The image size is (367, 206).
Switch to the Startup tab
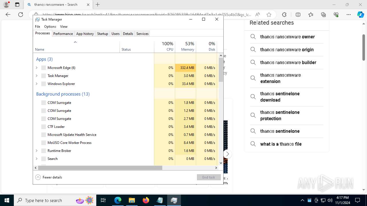click(x=102, y=33)
